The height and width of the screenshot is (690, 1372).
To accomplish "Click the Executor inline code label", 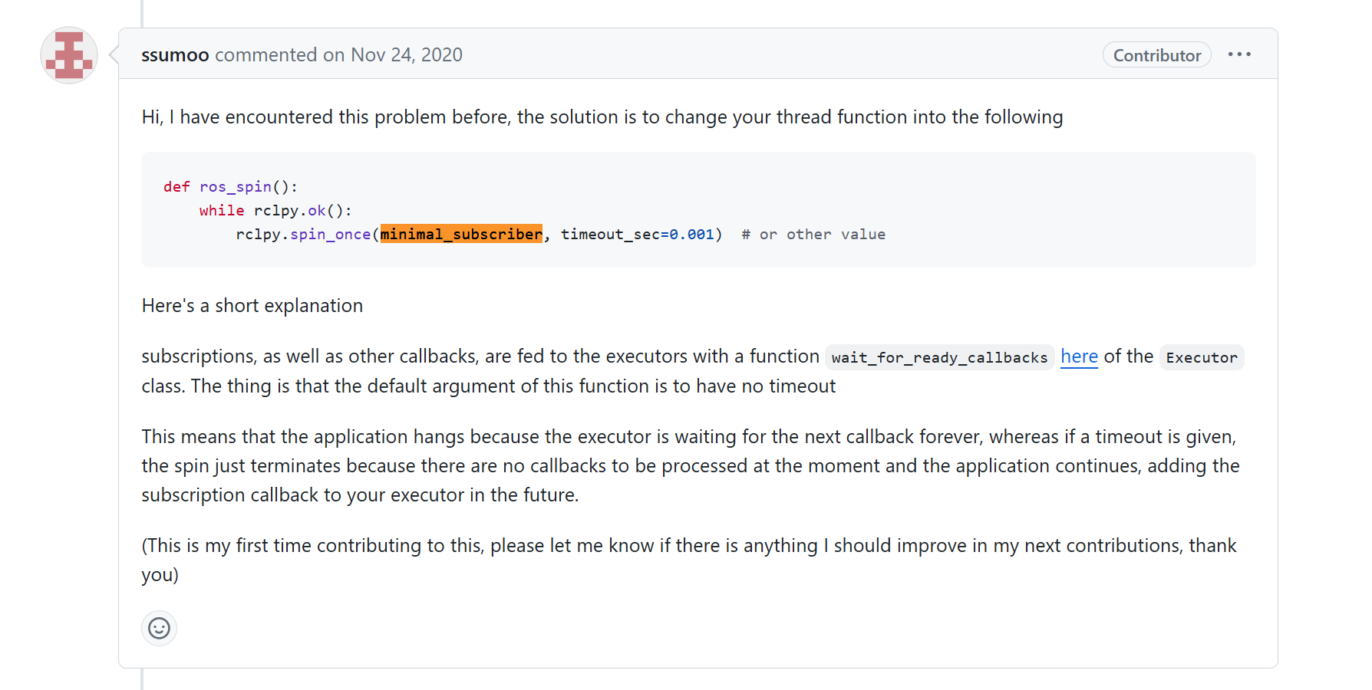I will coord(1201,357).
